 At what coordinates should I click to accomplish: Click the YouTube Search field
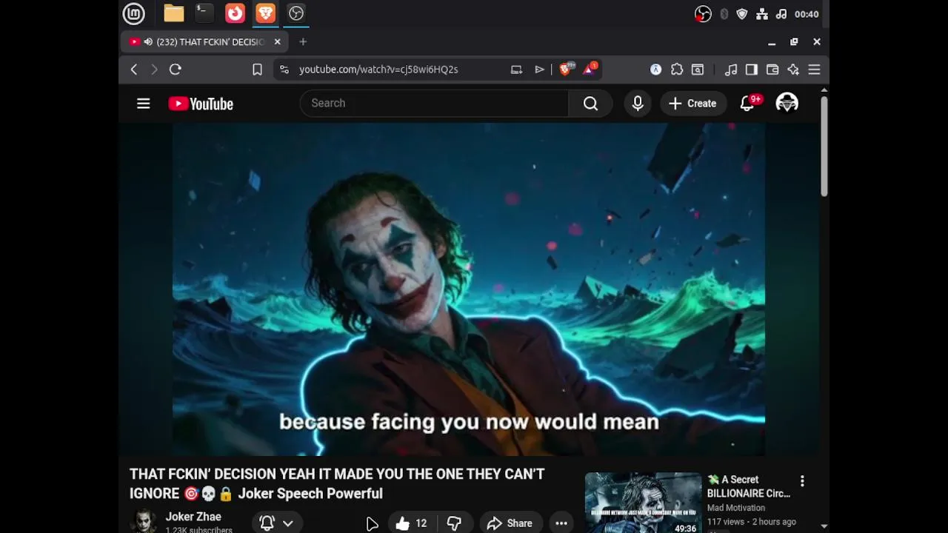point(434,104)
